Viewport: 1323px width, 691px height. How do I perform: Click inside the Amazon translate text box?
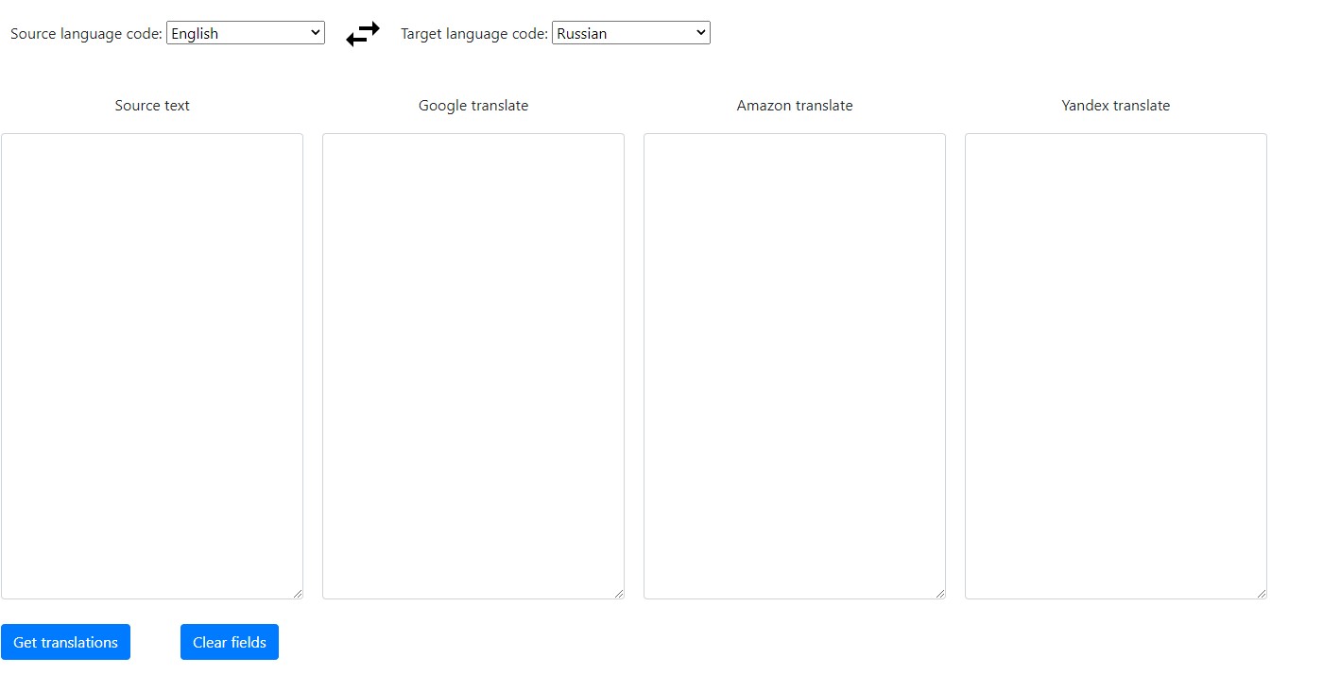tap(795, 365)
